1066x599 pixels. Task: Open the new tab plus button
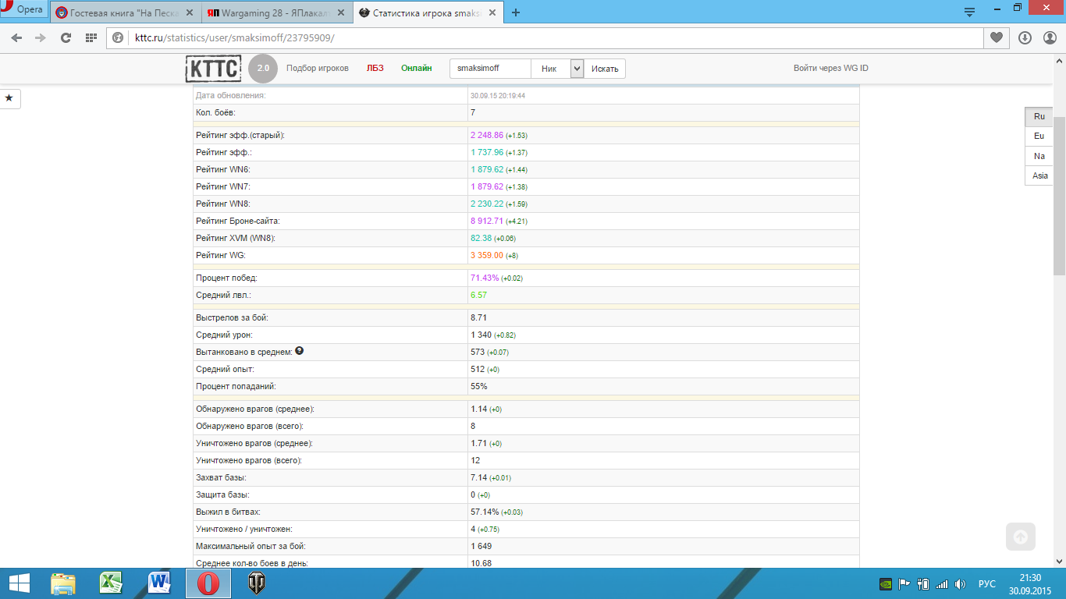[515, 12]
